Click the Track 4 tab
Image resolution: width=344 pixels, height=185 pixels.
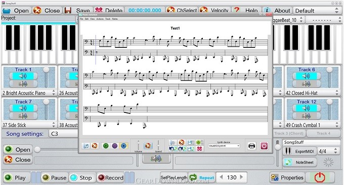coord(323,133)
